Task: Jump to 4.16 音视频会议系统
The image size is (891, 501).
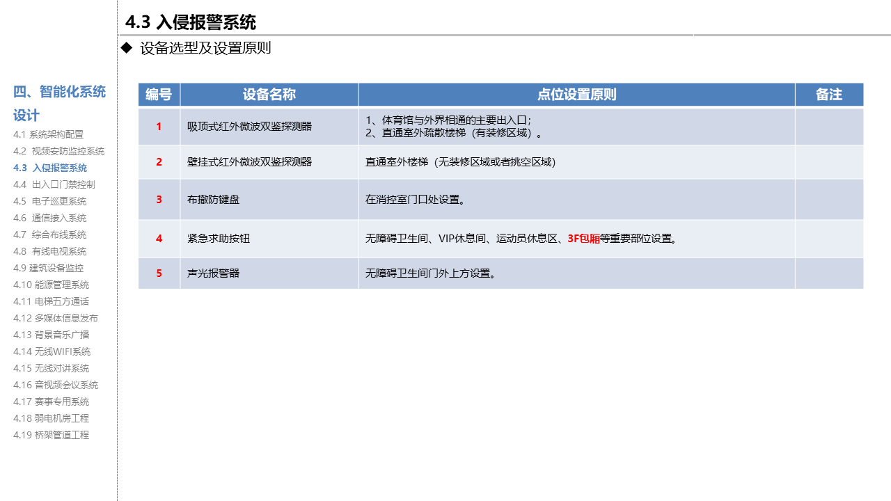Action: click(x=56, y=385)
